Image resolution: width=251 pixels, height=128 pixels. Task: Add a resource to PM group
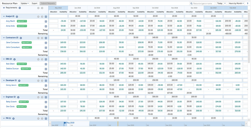click(13, 119)
